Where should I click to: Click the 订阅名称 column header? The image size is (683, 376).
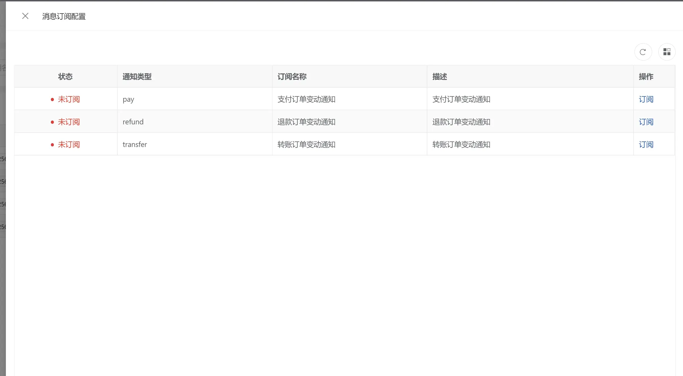click(x=292, y=77)
